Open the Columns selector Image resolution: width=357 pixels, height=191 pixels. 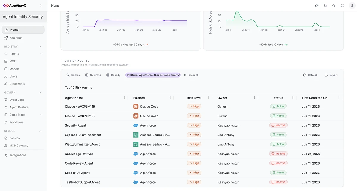pos(93,75)
